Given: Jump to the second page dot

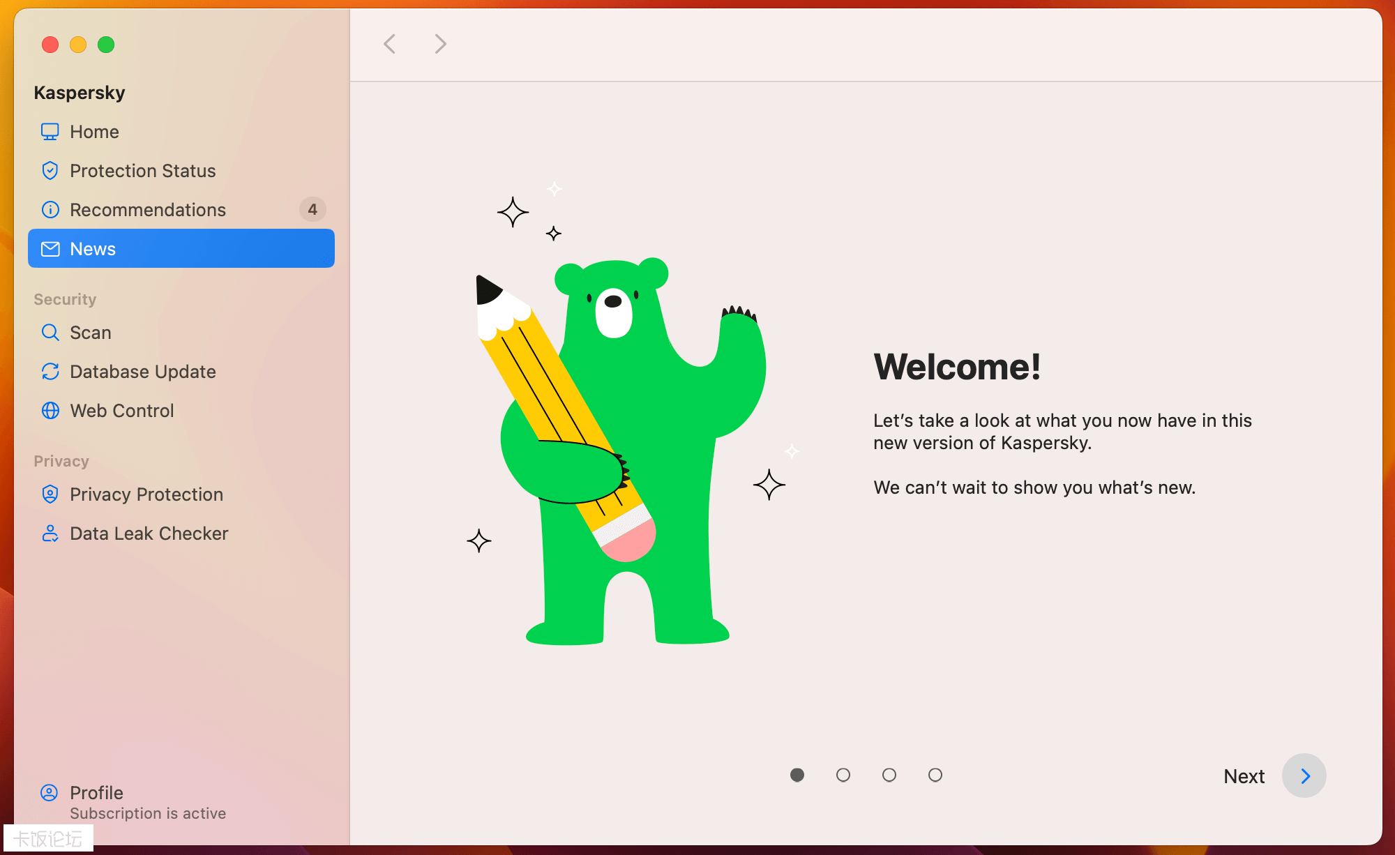Looking at the screenshot, I should click(x=843, y=775).
